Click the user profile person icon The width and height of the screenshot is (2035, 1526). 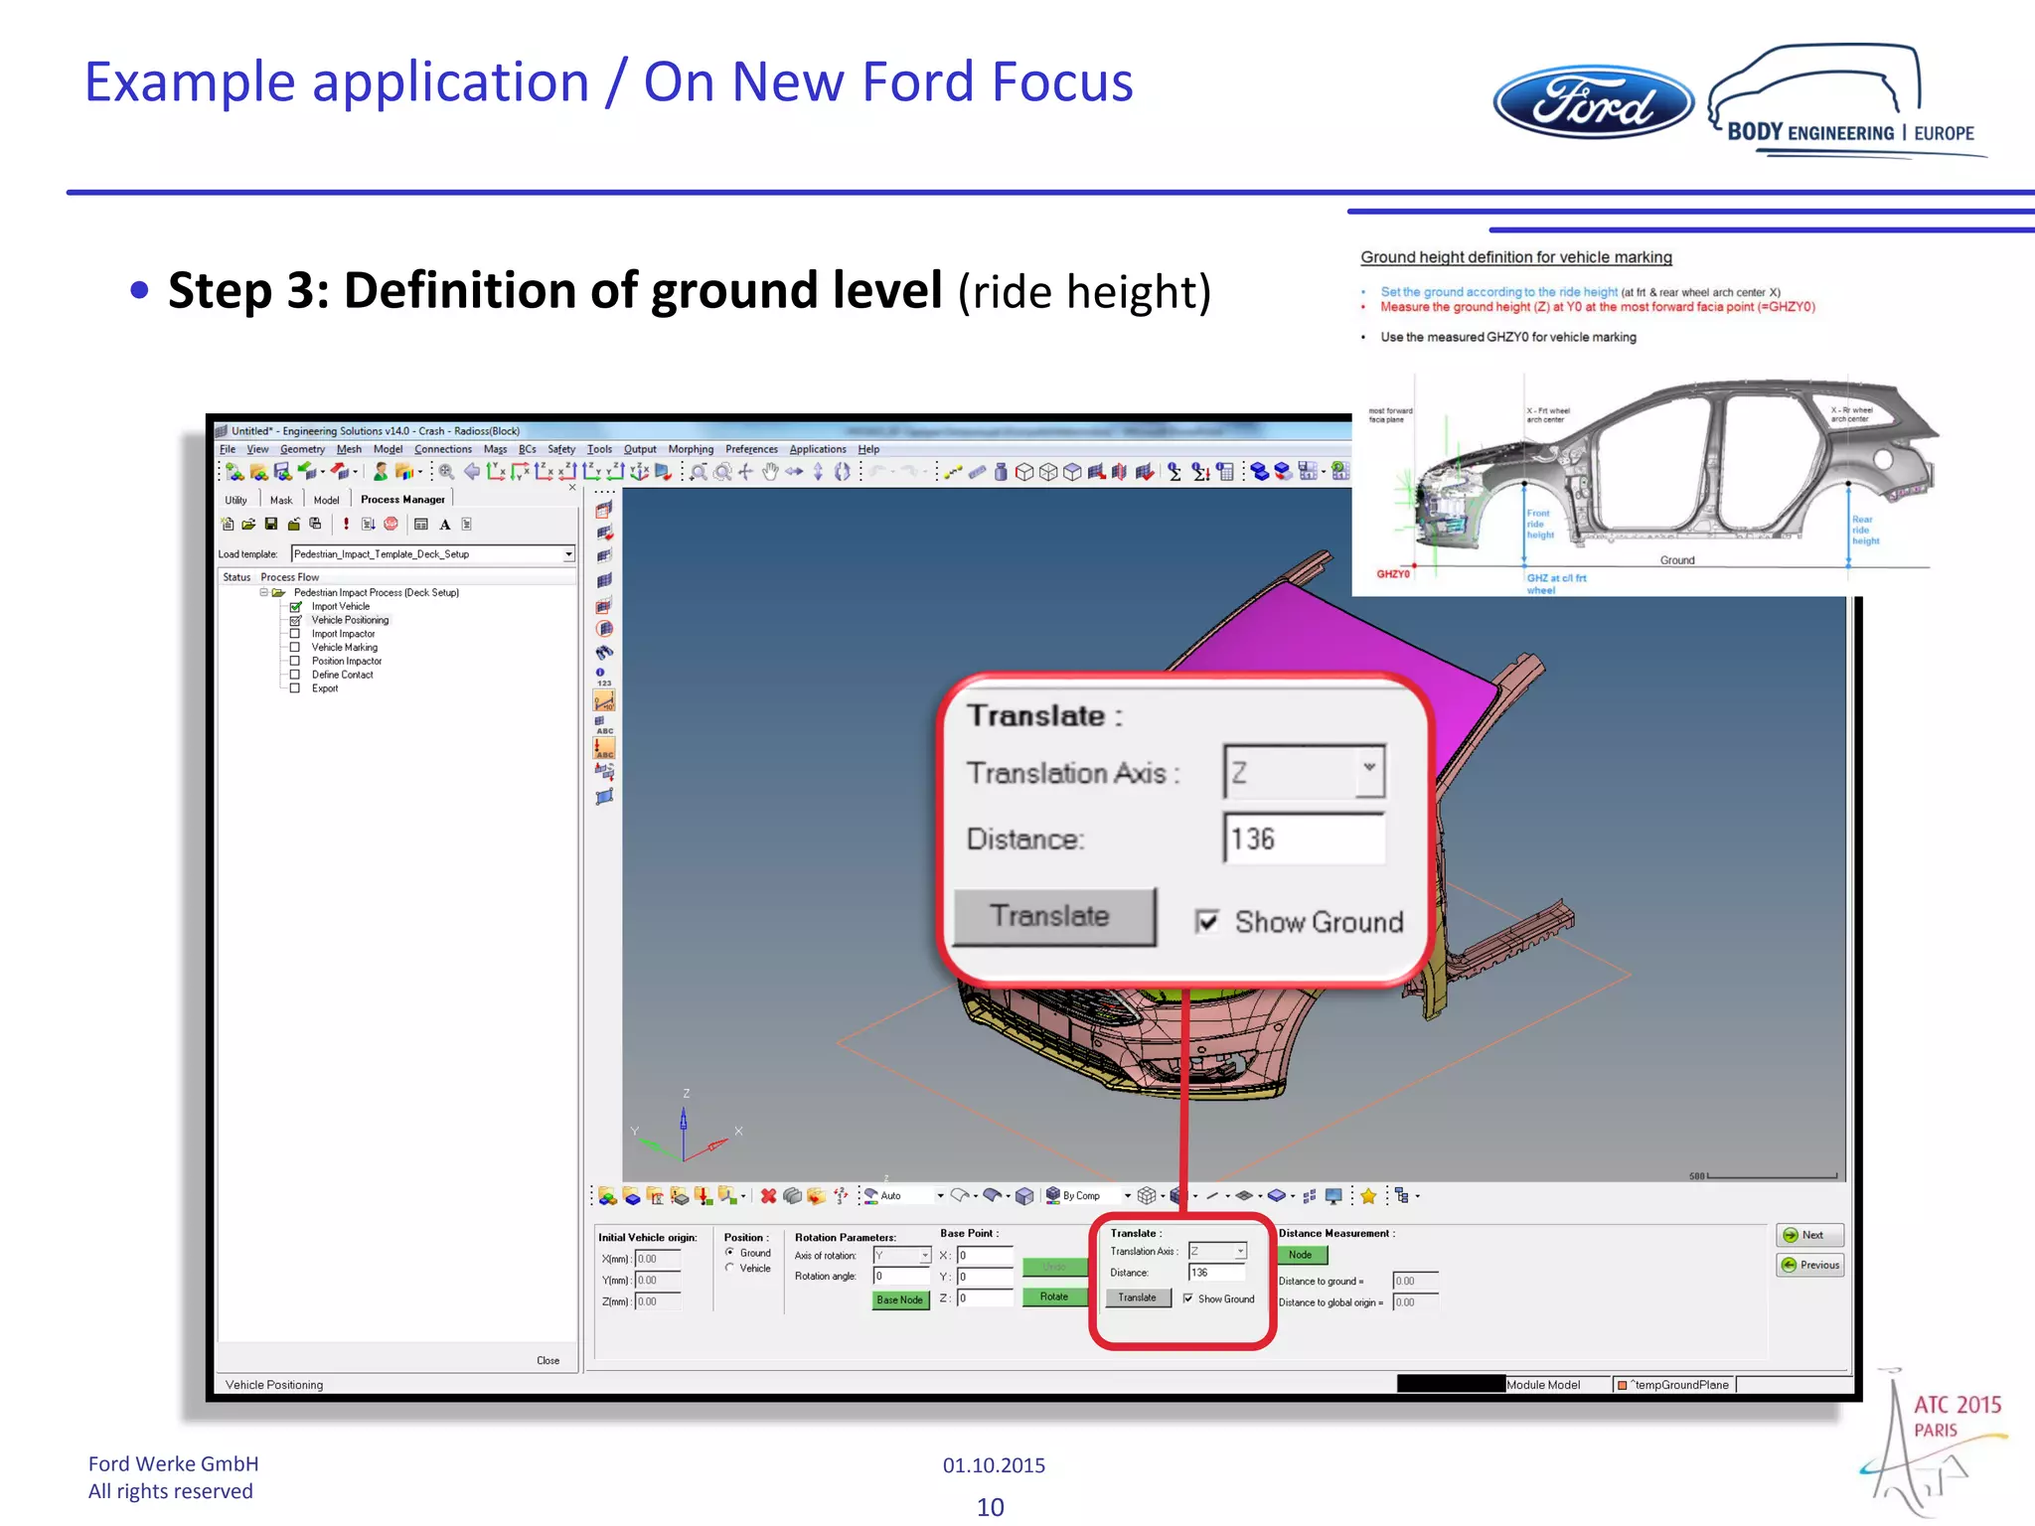(x=381, y=471)
